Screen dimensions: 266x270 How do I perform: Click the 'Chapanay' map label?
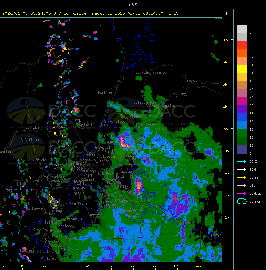coord(124,172)
